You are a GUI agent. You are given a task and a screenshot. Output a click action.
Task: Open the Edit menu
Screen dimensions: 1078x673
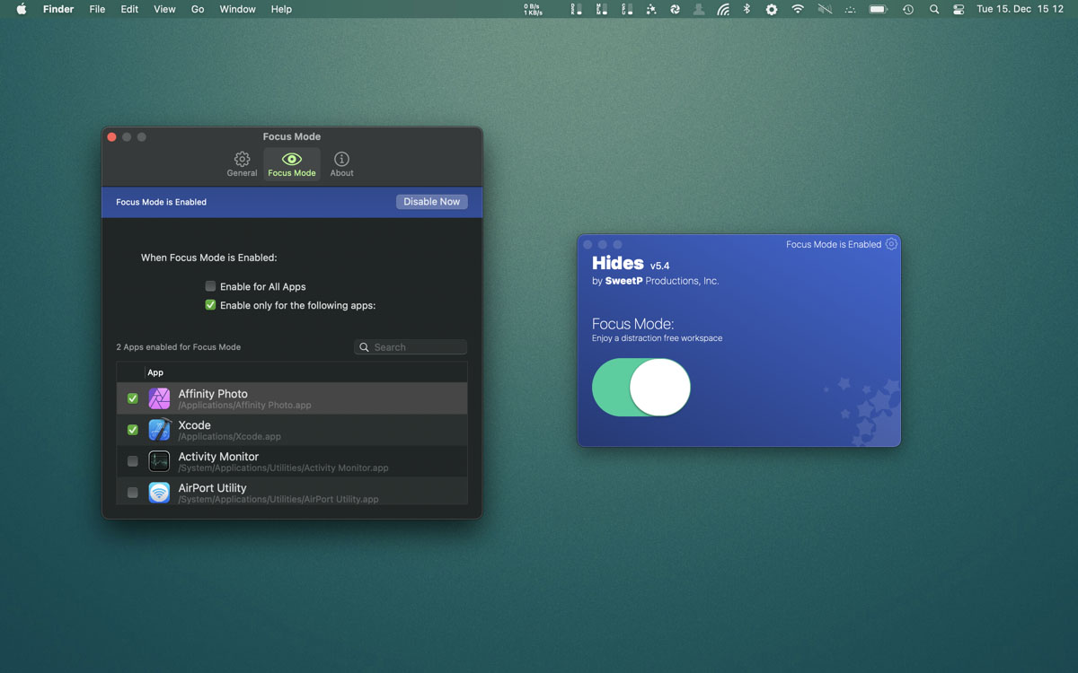click(129, 9)
